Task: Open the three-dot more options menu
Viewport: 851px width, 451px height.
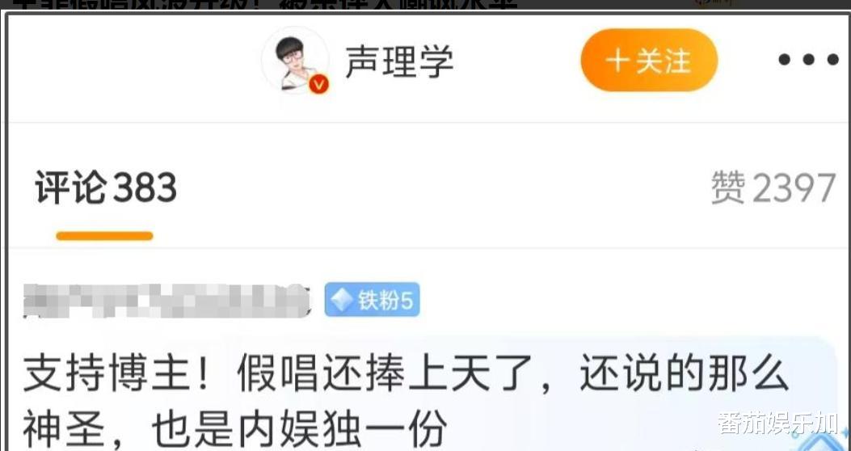Action: point(808,60)
